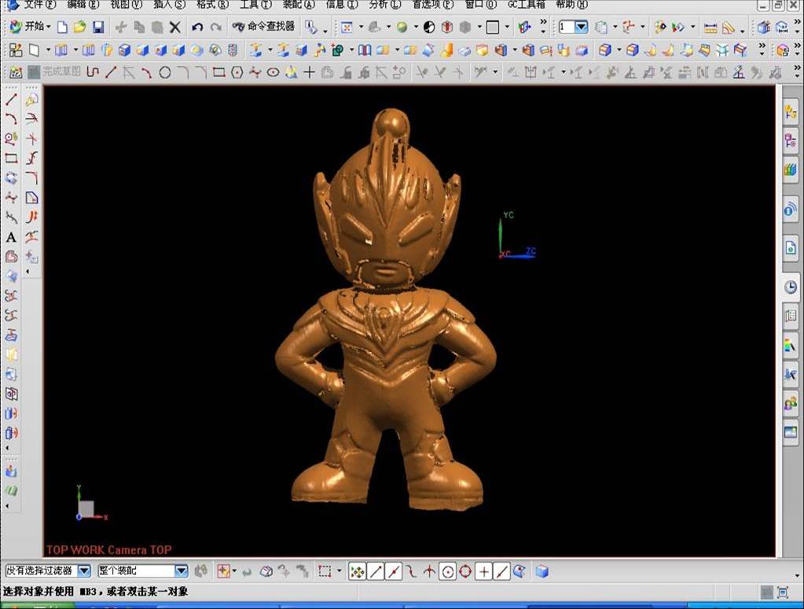This screenshot has width=804, height=609.
Task: Open a file using the folder icon
Action: [79, 28]
